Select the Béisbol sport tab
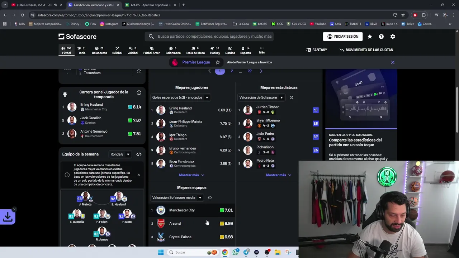This screenshot has height=258, width=459. coord(117,51)
